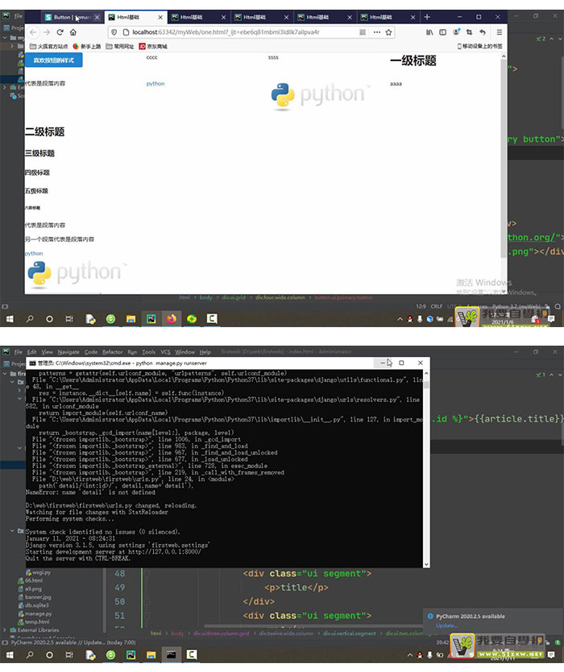This screenshot has width=564, height=672.
Task: Open 火狐官方站点 bookmark
Action: 49,46
